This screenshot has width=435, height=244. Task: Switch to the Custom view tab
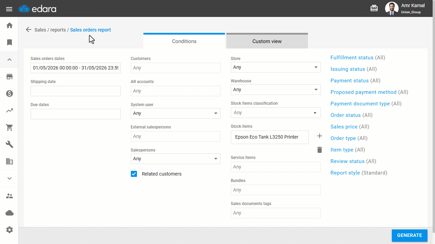click(x=267, y=41)
